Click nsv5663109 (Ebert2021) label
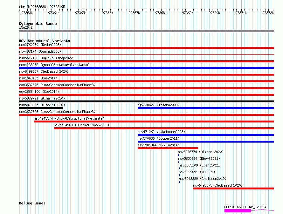This screenshot has width=283, height=214. pos(200,165)
